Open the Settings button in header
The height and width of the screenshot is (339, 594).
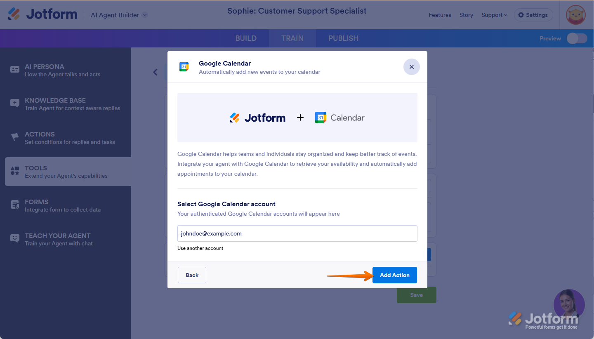533,15
